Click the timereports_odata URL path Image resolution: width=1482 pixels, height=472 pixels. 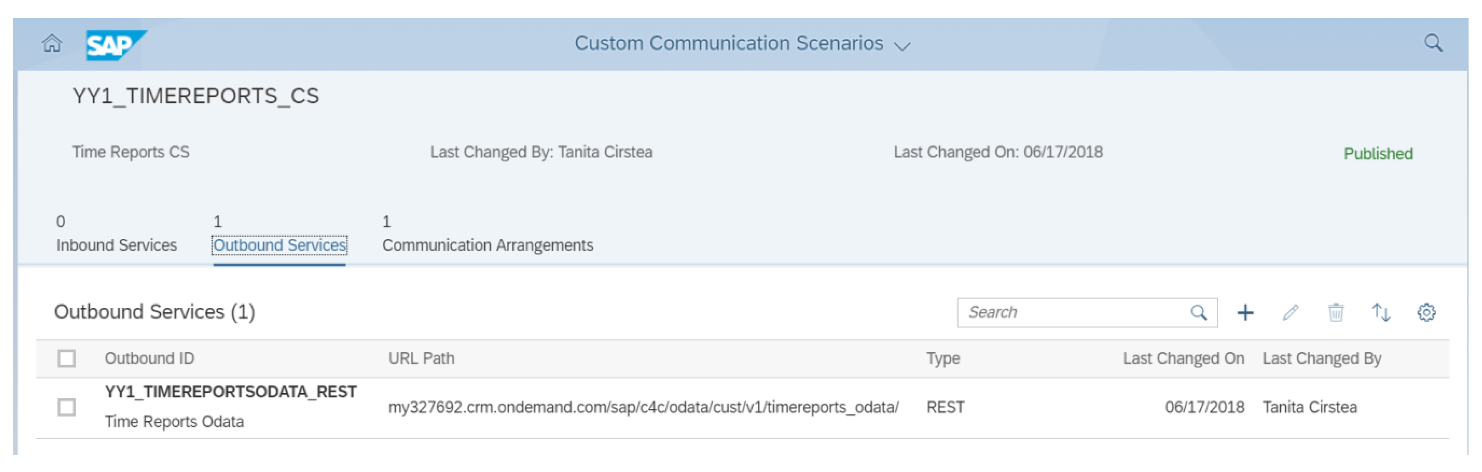click(643, 407)
